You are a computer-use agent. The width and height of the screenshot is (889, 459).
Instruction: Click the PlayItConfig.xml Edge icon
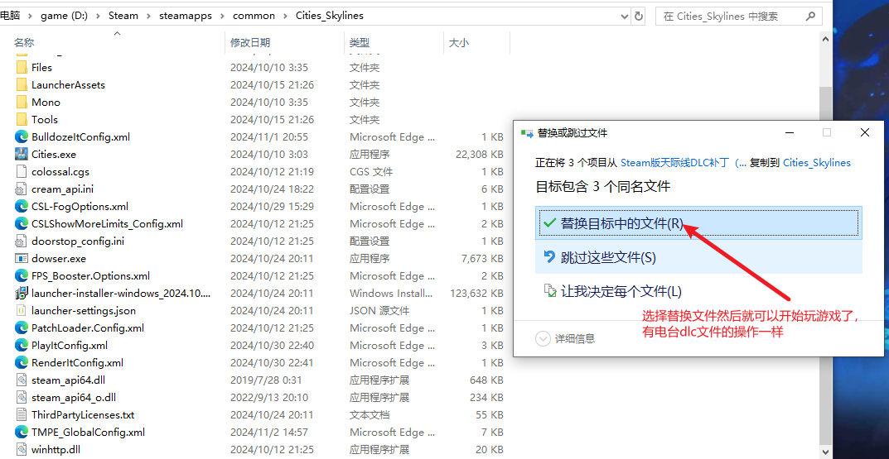point(22,345)
